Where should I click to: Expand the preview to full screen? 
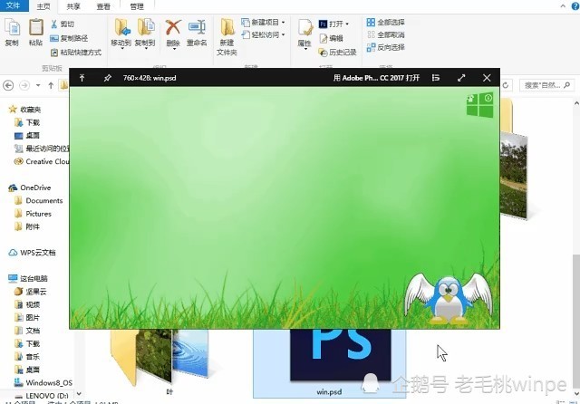click(x=461, y=78)
